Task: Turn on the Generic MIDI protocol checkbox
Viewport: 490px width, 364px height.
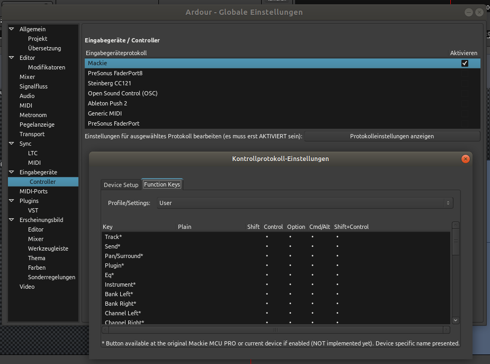Action: (x=465, y=113)
